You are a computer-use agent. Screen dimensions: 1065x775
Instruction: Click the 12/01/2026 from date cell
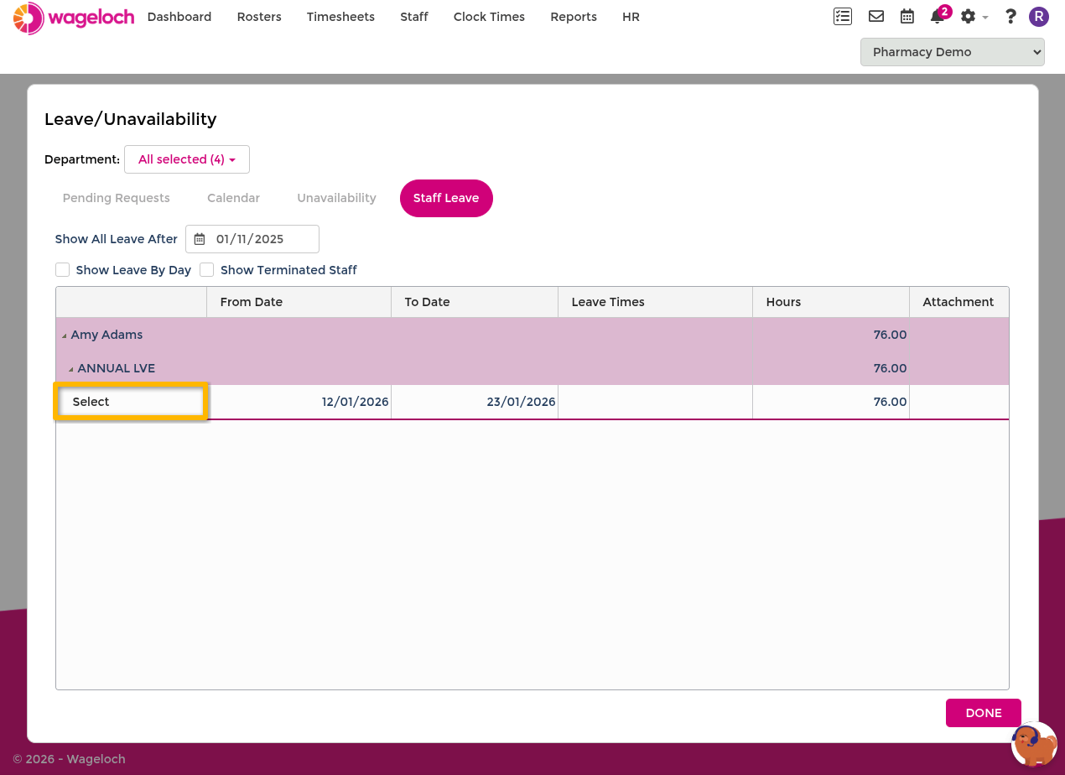[299, 402]
